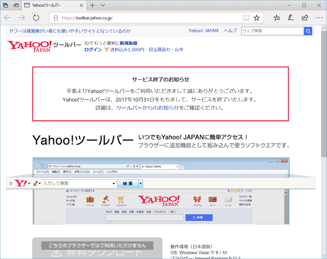The height and width of the screenshot is (259, 327).
Task: Open the dropdown arrow next to 検索 button
Action: pos(140,183)
